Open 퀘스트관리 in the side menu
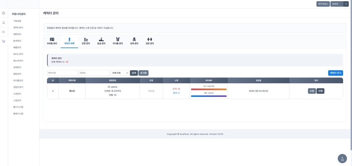The image size is (352, 166). pyautogui.click(x=18, y=61)
